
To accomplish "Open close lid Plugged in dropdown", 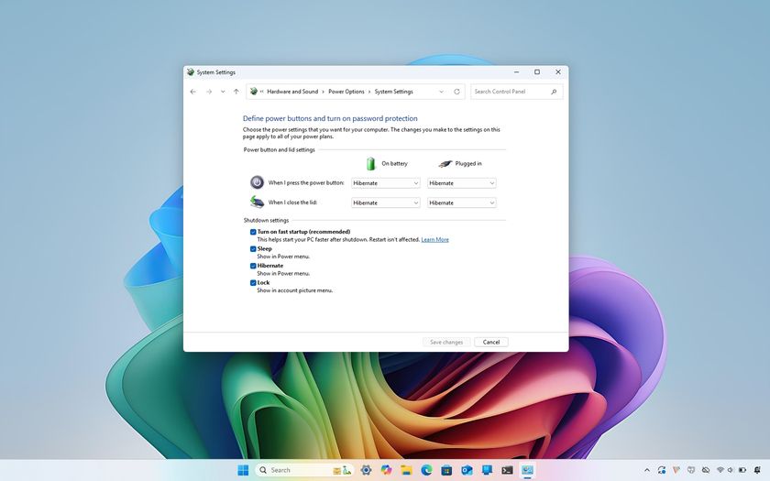I will 462,202.
